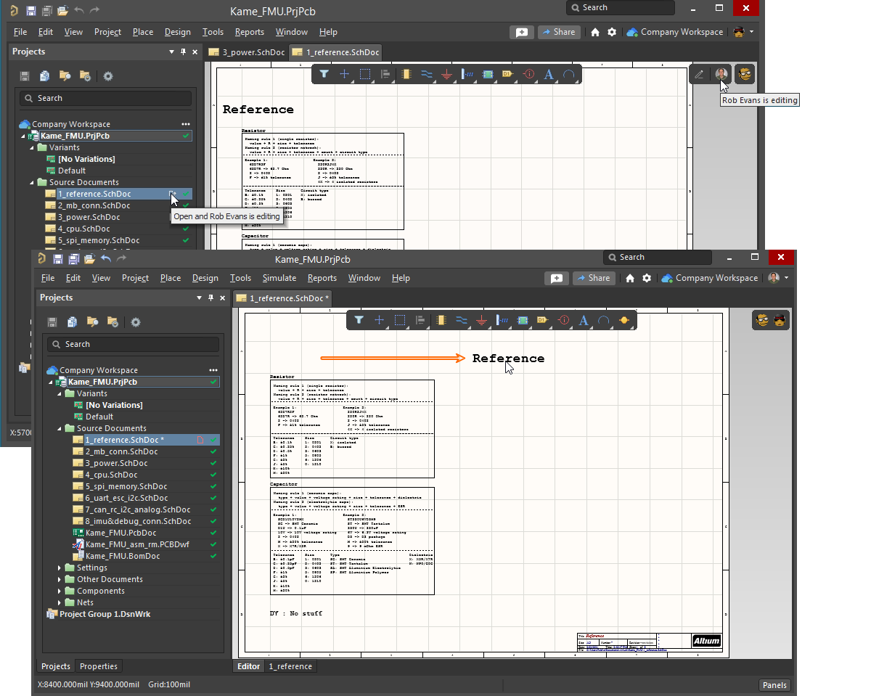This screenshot has width=871, height=696.
Task: Select the front window's Place Directive info icon
Action: point(563,320)
